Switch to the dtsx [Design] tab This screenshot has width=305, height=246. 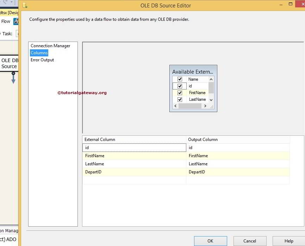pos(8,12)
